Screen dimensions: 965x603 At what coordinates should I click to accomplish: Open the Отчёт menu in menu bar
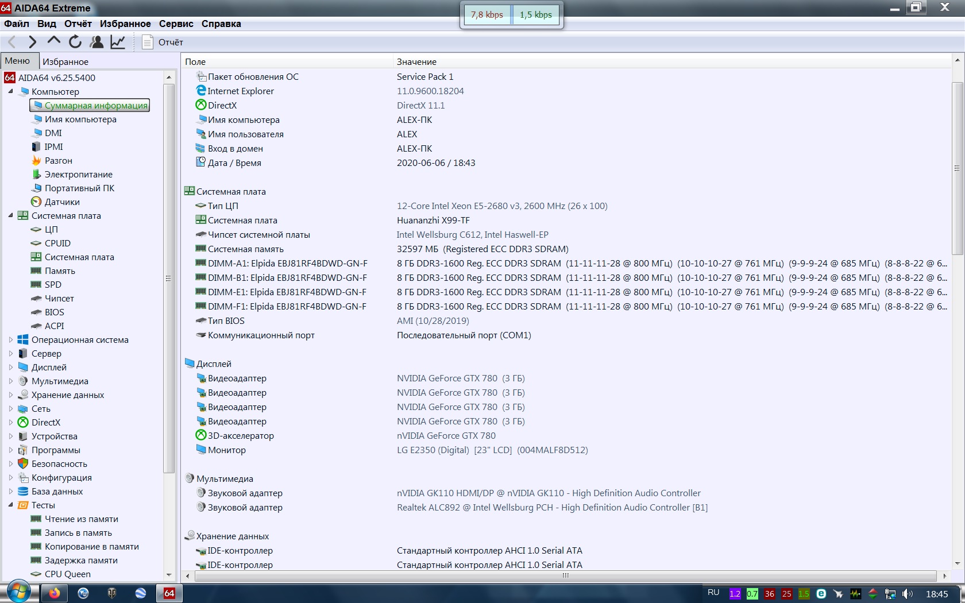pos(78,24)
